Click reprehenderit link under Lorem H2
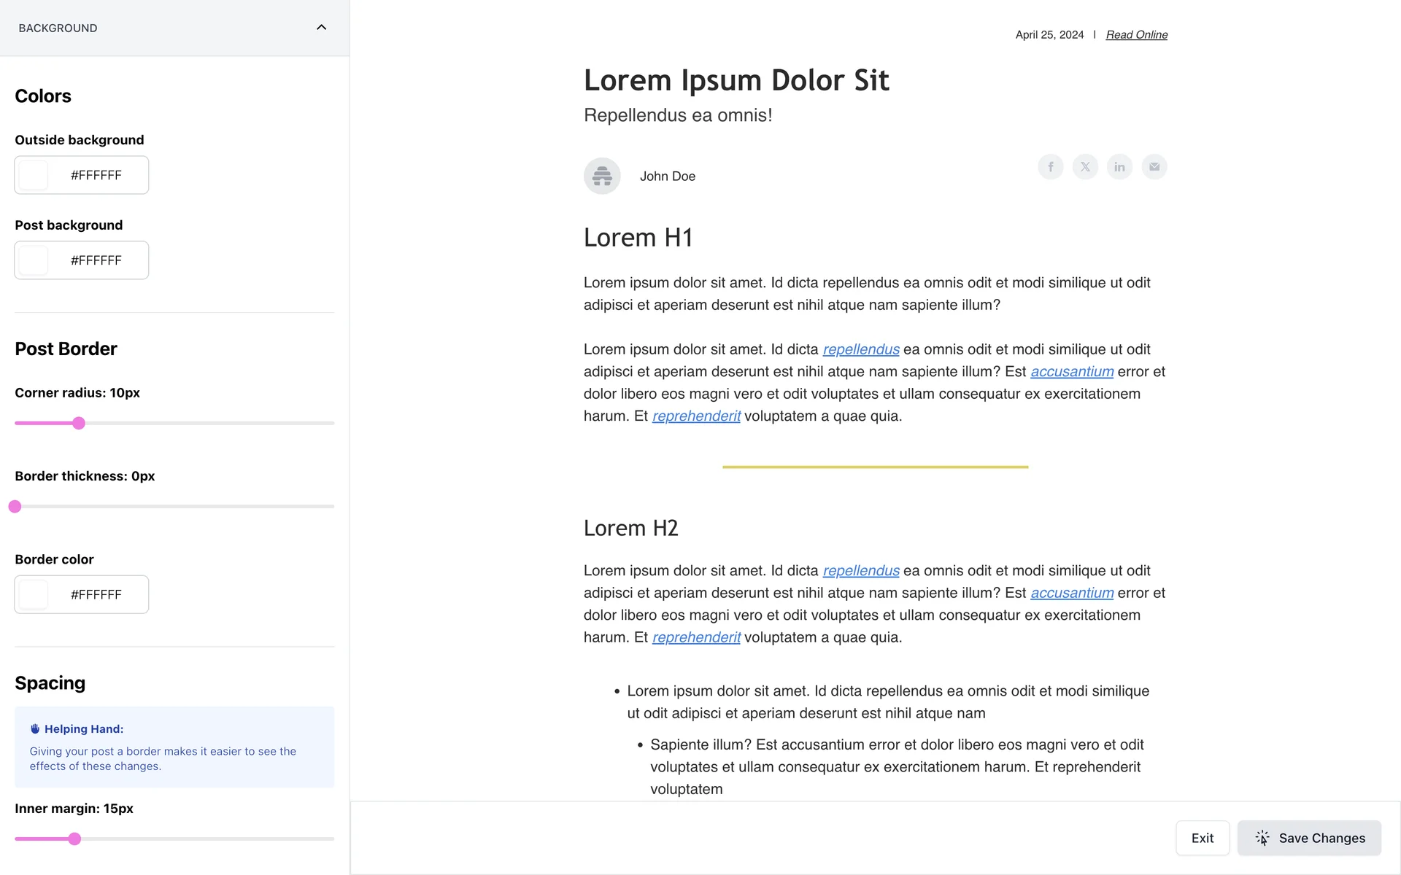Image resolution: width=1401 pixels, height=875 pixels. pyautogui.click(x=696, y=637)
